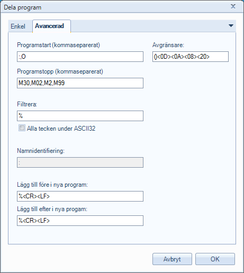Close the Dela program dialog
Viewport: 244px width, 273px height.
click(x=233, y=6)
